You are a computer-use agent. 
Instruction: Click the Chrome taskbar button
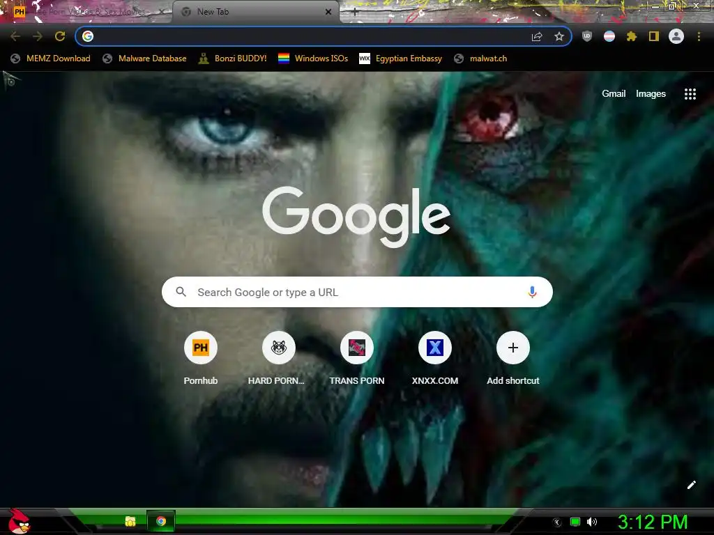click(x=161, y=521)
